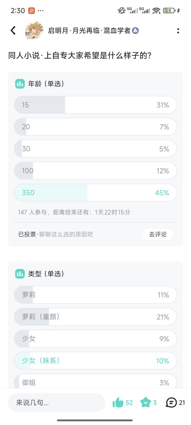Select the age option 30

(x=95, y=149)
